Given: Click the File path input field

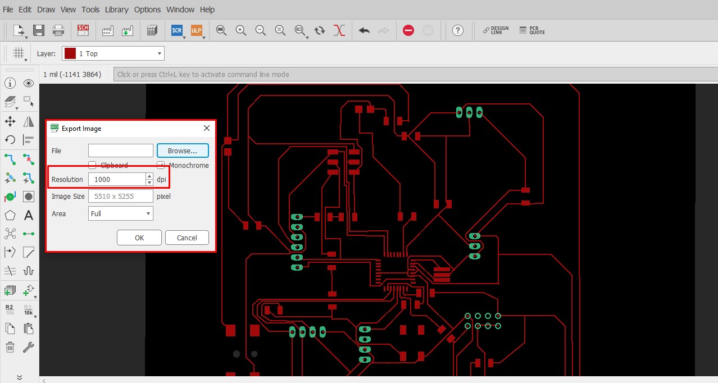Looking at the screenshot, I should 121,151.
